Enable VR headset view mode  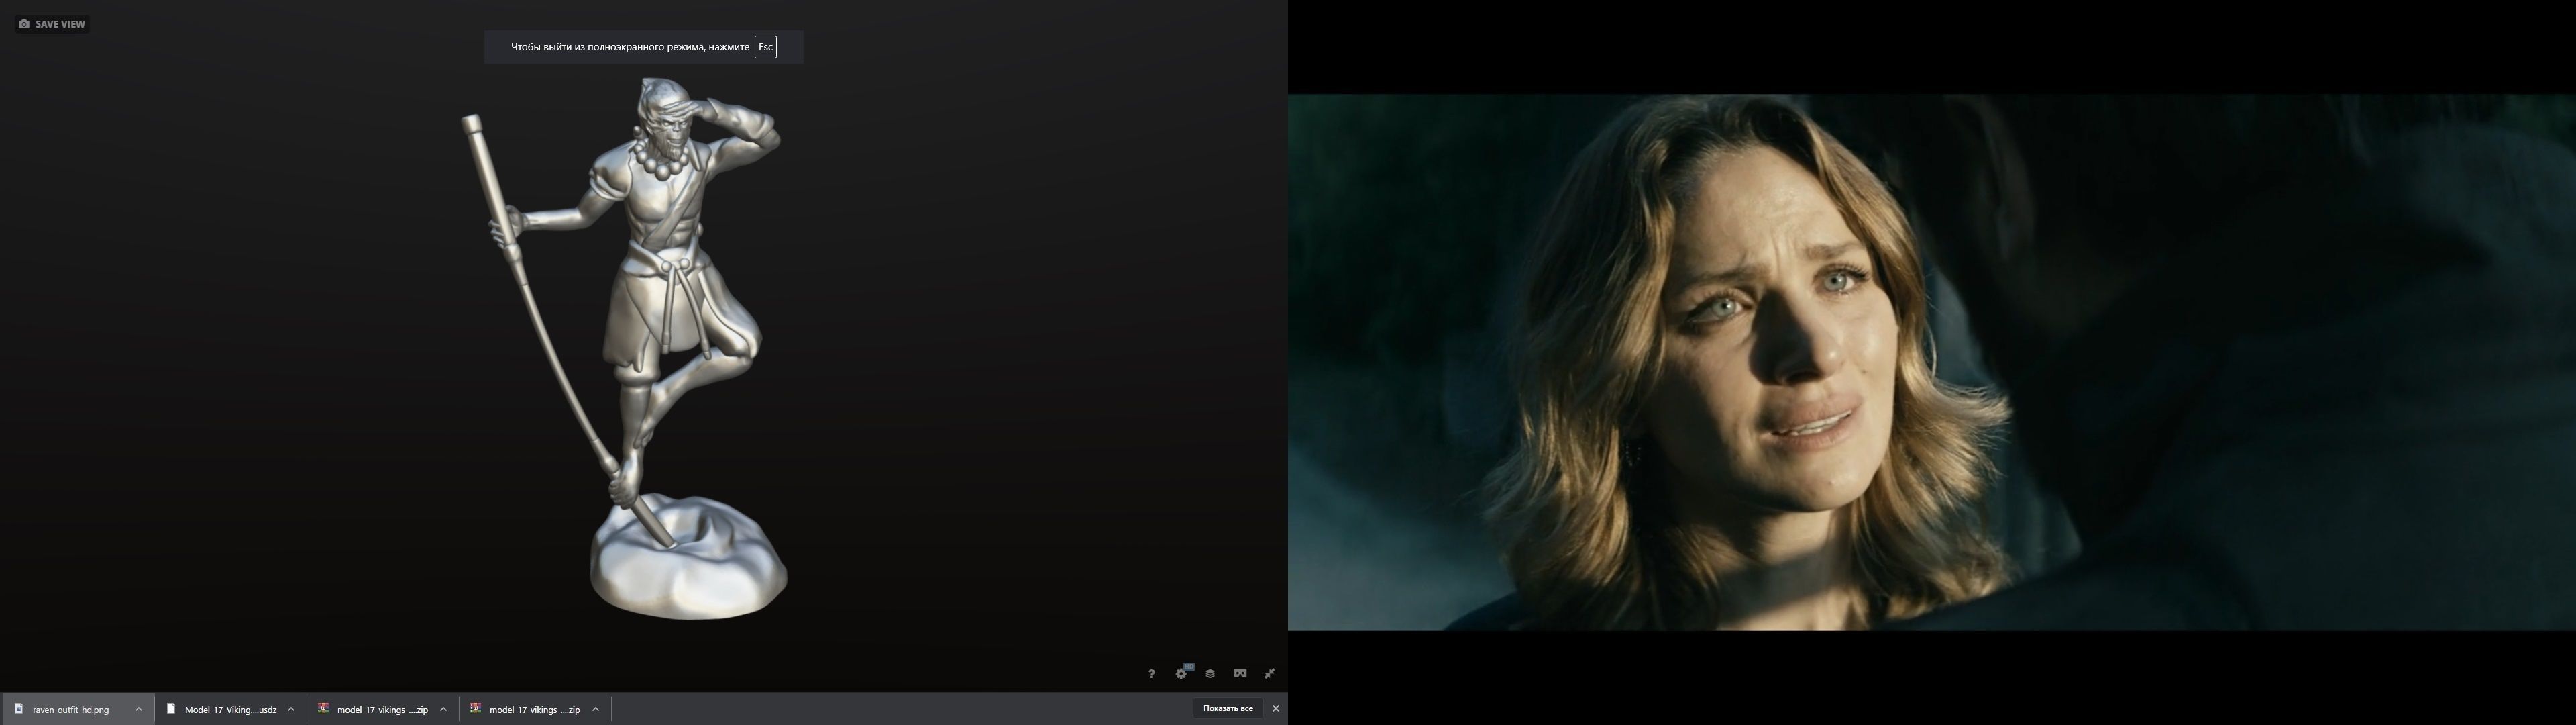(x=1240, y=673)
